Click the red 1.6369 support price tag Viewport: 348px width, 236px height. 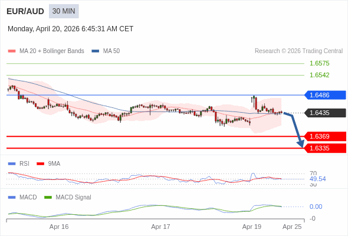click(325, 136)
